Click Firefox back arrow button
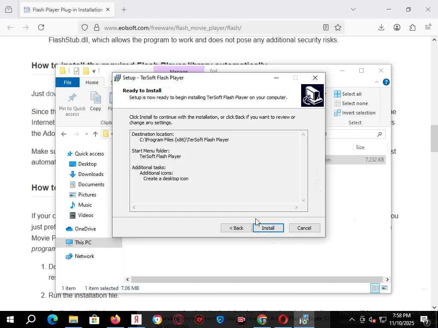 click(x=10, y=27)
